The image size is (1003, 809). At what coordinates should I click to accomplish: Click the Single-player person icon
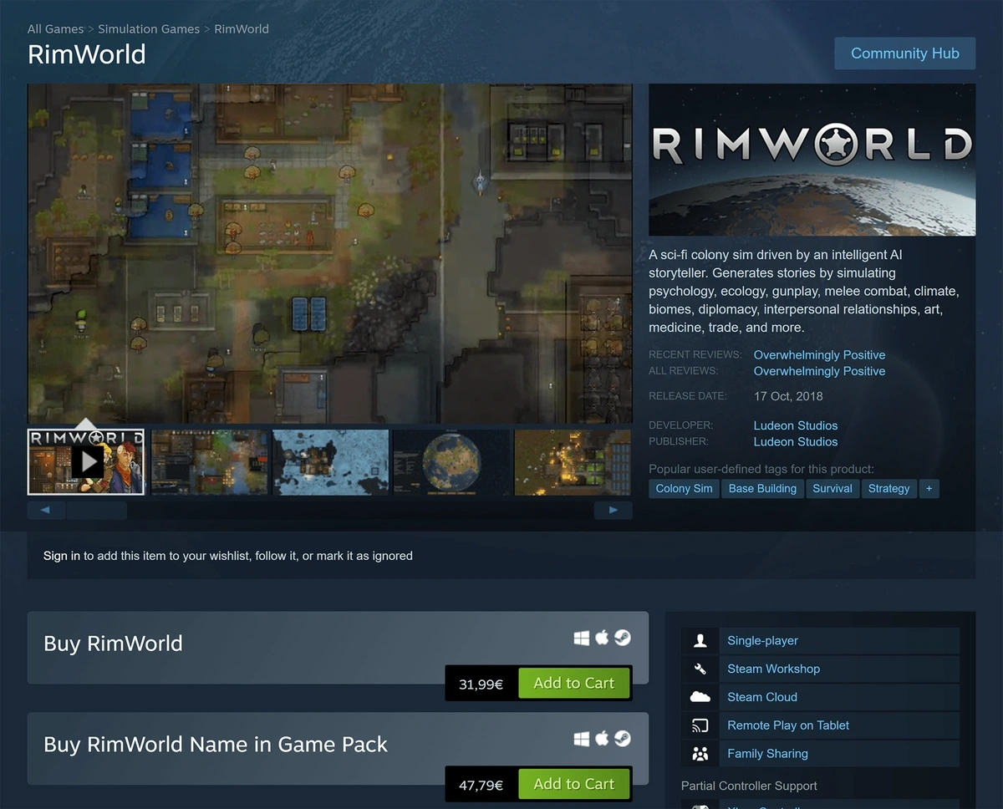pos(700,641)
